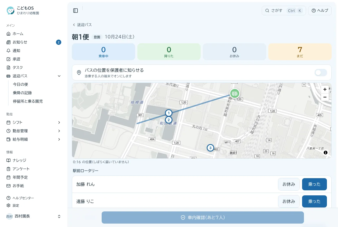Open タスク sidebar item
Screen dimensions: 338x227
(x=34, y=68)
